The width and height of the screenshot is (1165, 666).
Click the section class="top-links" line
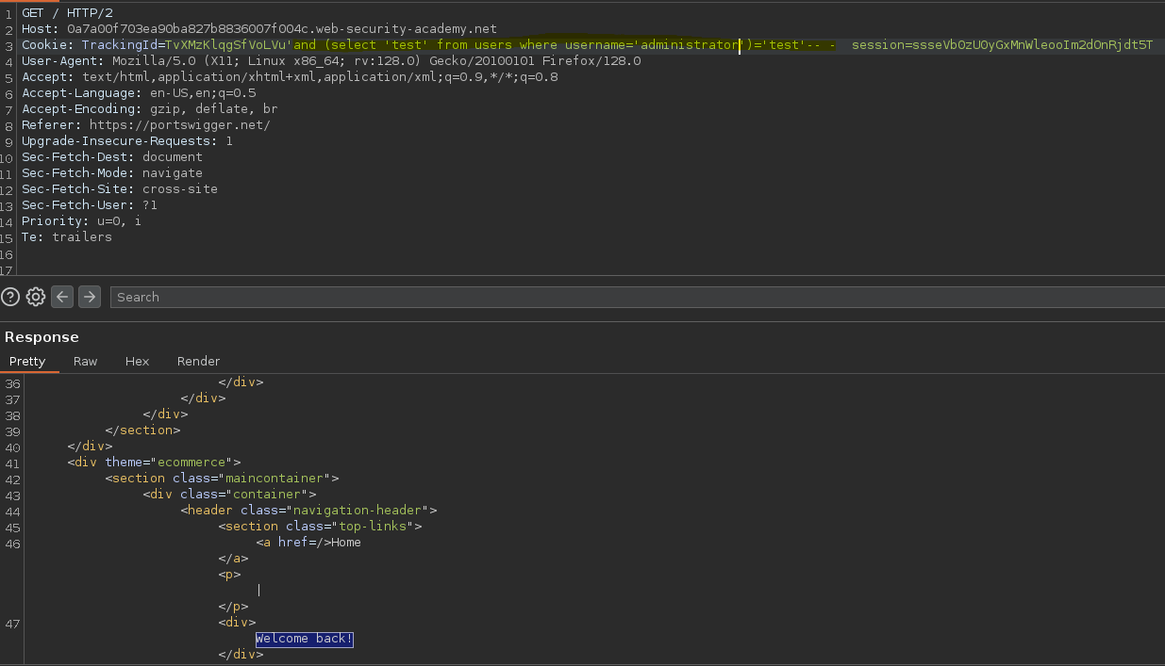point(320,527)
